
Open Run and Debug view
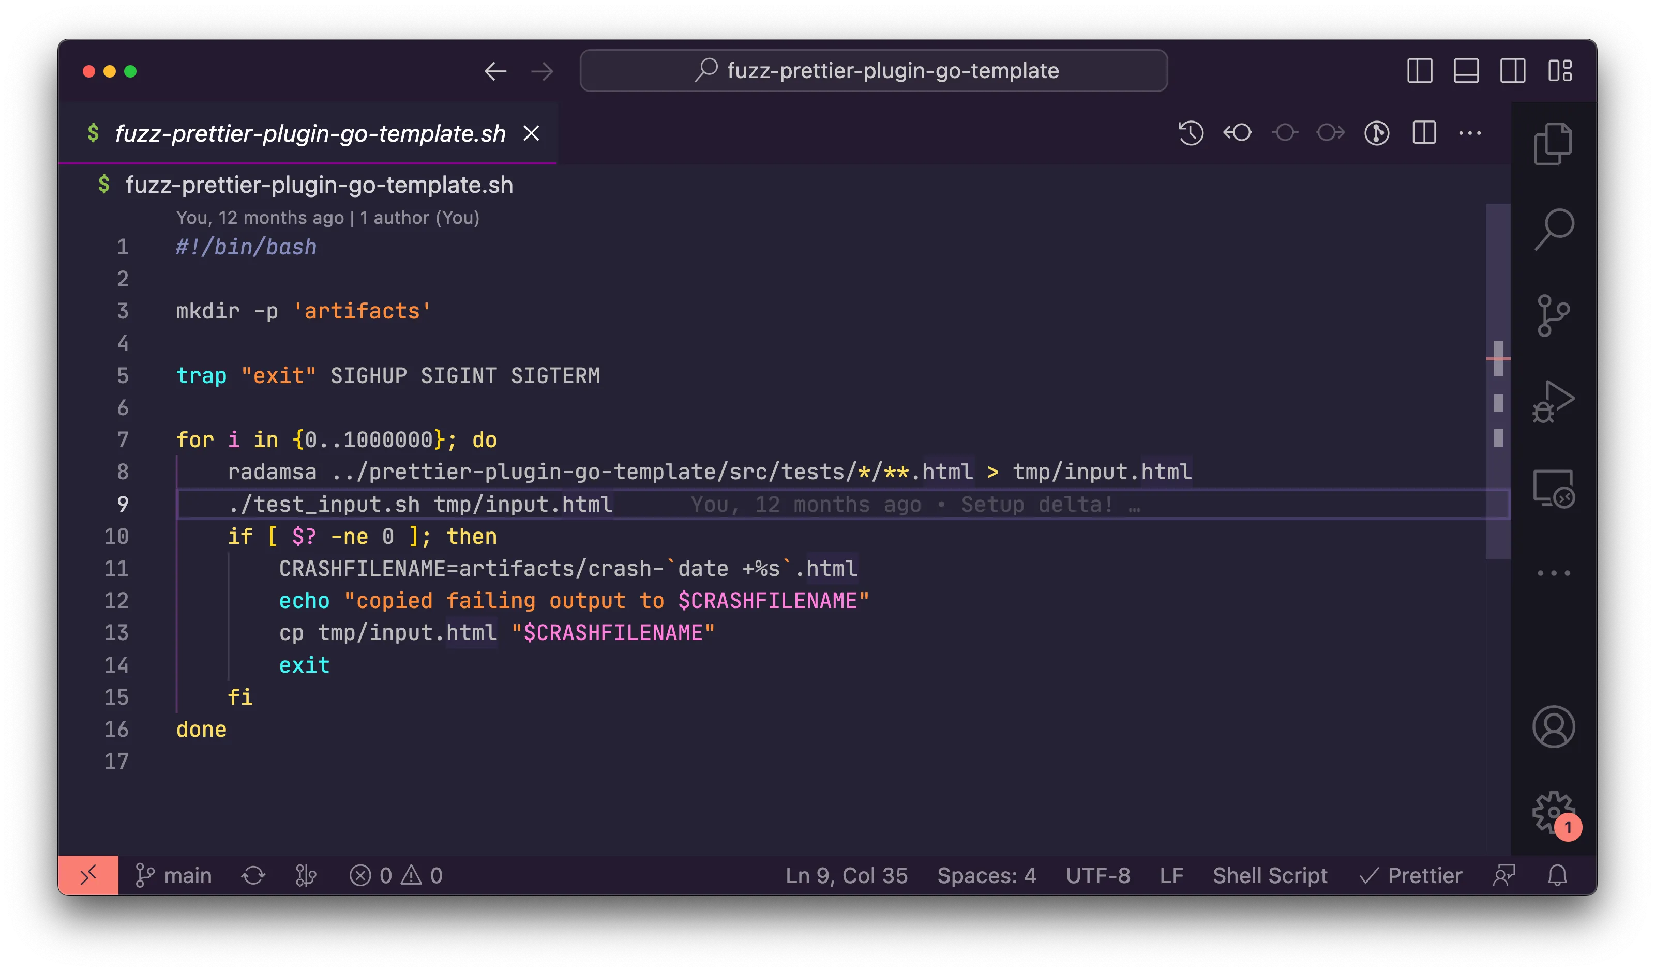point(1553,401)
